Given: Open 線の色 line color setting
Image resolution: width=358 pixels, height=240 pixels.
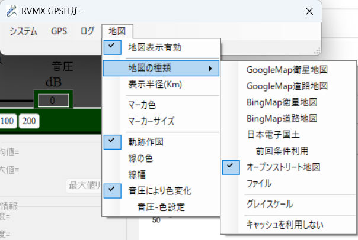Looking at the screenshot, I should [141, 158].
